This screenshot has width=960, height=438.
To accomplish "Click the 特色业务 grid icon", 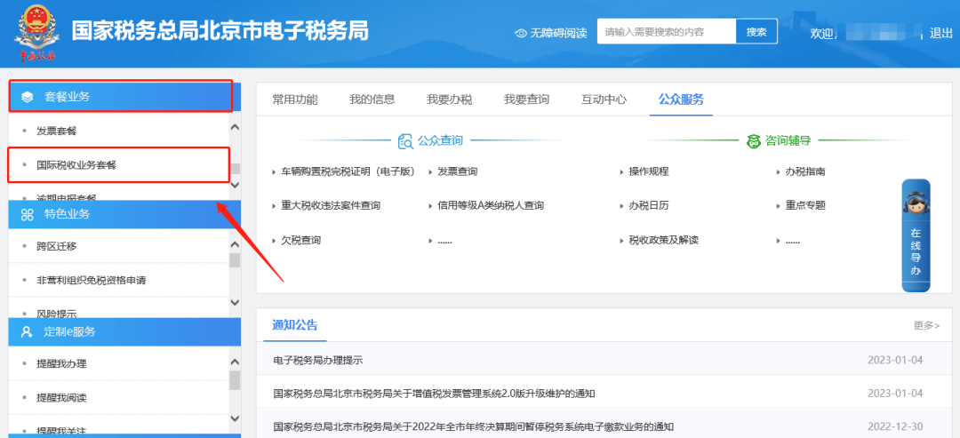I will [x=28, y=214].
